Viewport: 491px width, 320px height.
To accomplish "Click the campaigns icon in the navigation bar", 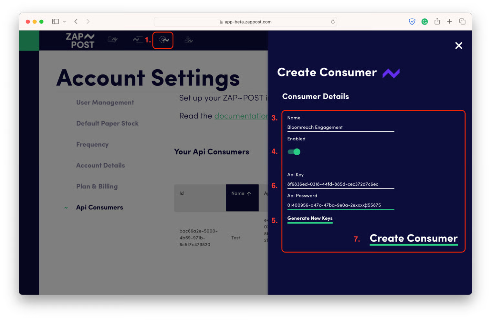I will pos(112,39).
